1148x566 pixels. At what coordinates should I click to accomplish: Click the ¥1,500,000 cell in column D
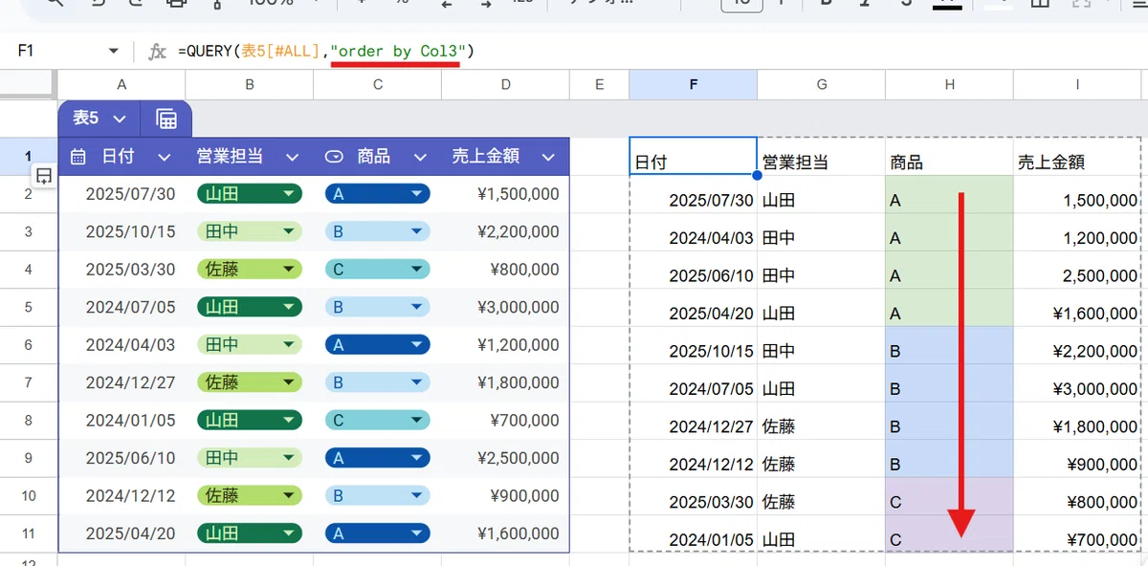click(506, 194)
